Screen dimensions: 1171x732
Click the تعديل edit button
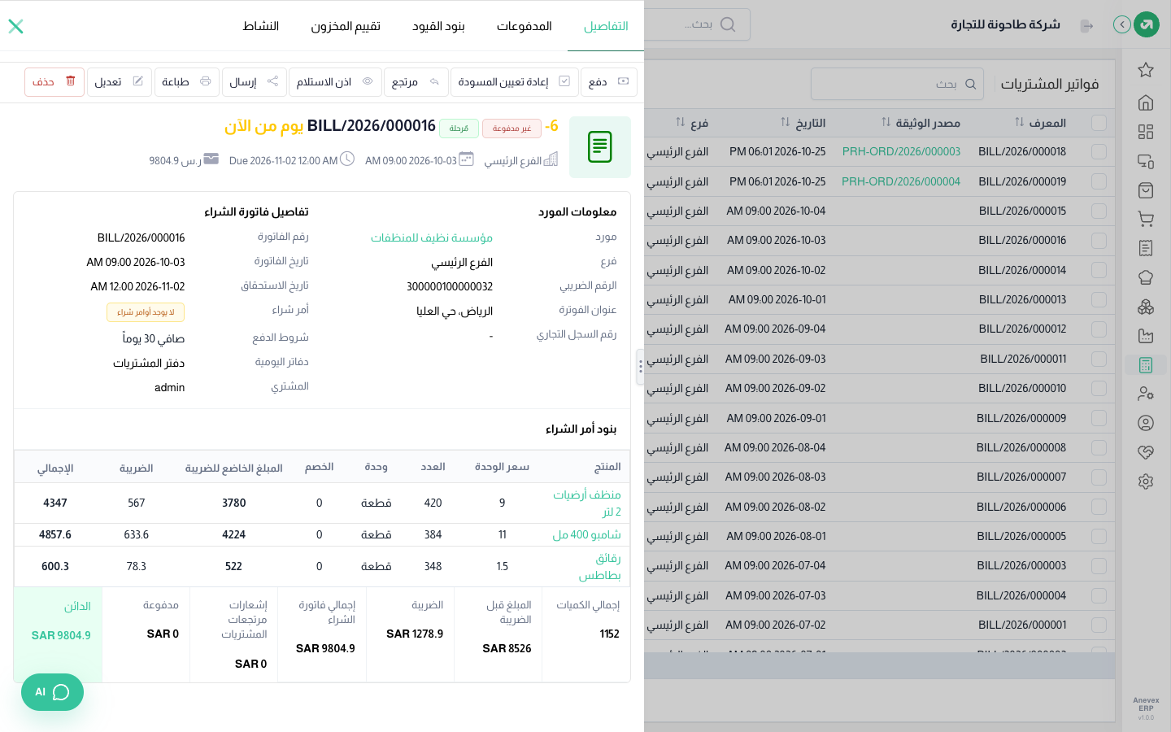tap(119, 82)
